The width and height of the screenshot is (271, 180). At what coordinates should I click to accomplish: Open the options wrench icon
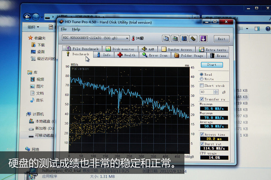pos(193,39)
